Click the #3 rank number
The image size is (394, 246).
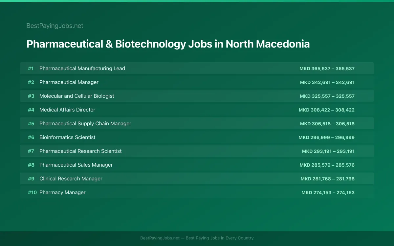(31, 96)
